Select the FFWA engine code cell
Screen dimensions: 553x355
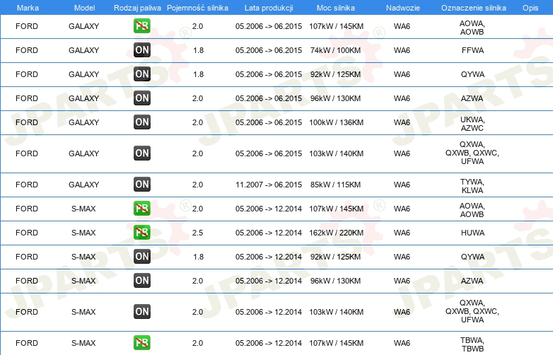(x=472, y=50)
